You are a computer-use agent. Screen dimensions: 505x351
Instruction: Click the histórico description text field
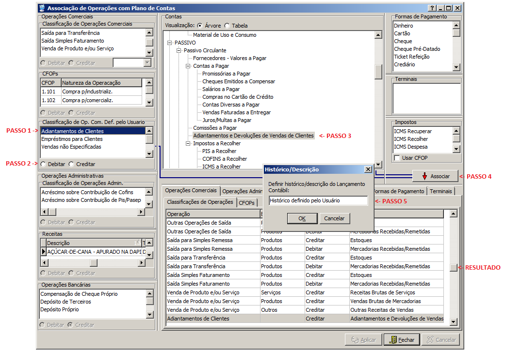point(318,200)
